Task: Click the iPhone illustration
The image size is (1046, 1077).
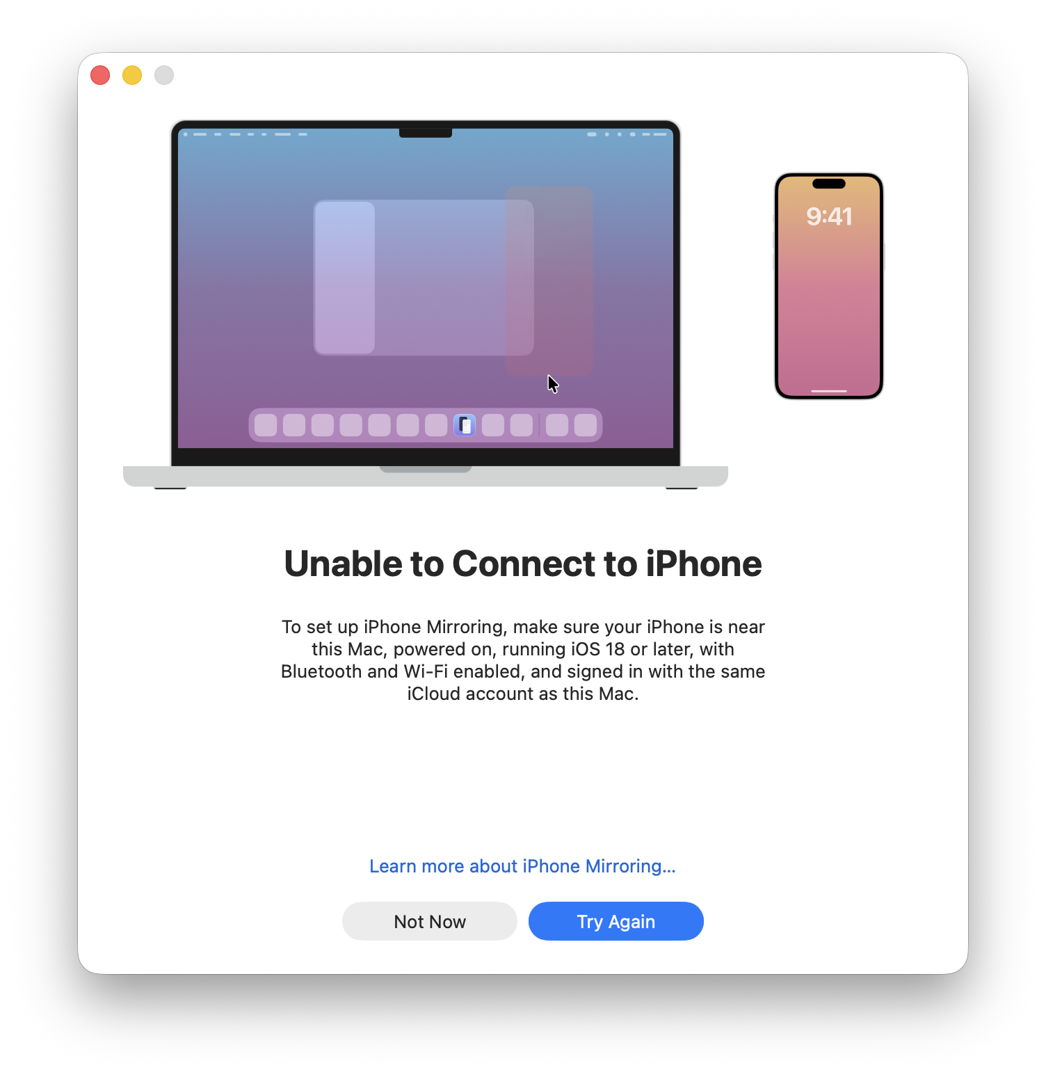Action: [829, 286]
